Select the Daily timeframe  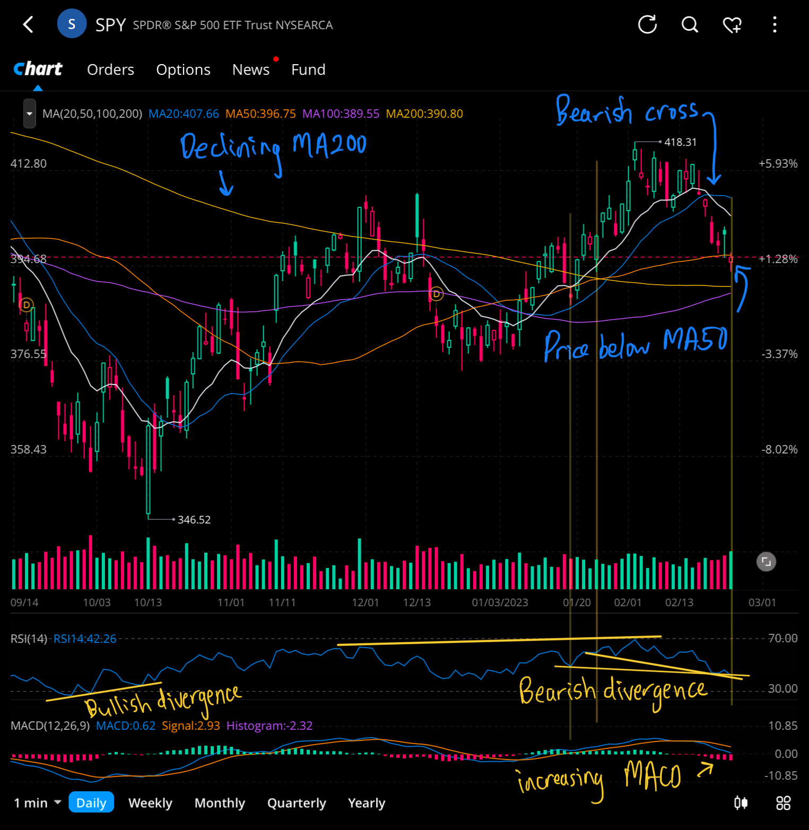coord(91,803)
